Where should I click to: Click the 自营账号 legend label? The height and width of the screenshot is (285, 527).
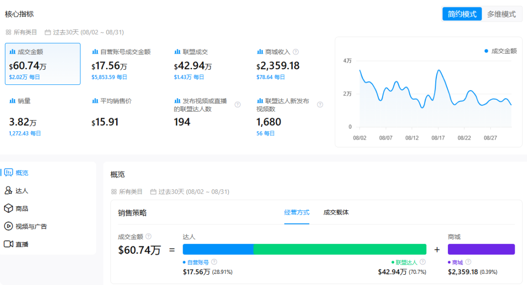198,262
